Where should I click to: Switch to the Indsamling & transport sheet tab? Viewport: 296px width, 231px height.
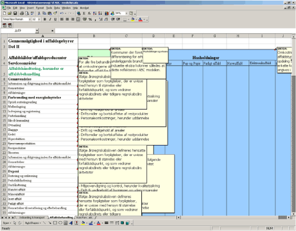pyautogui.click(x=32, y=218)
